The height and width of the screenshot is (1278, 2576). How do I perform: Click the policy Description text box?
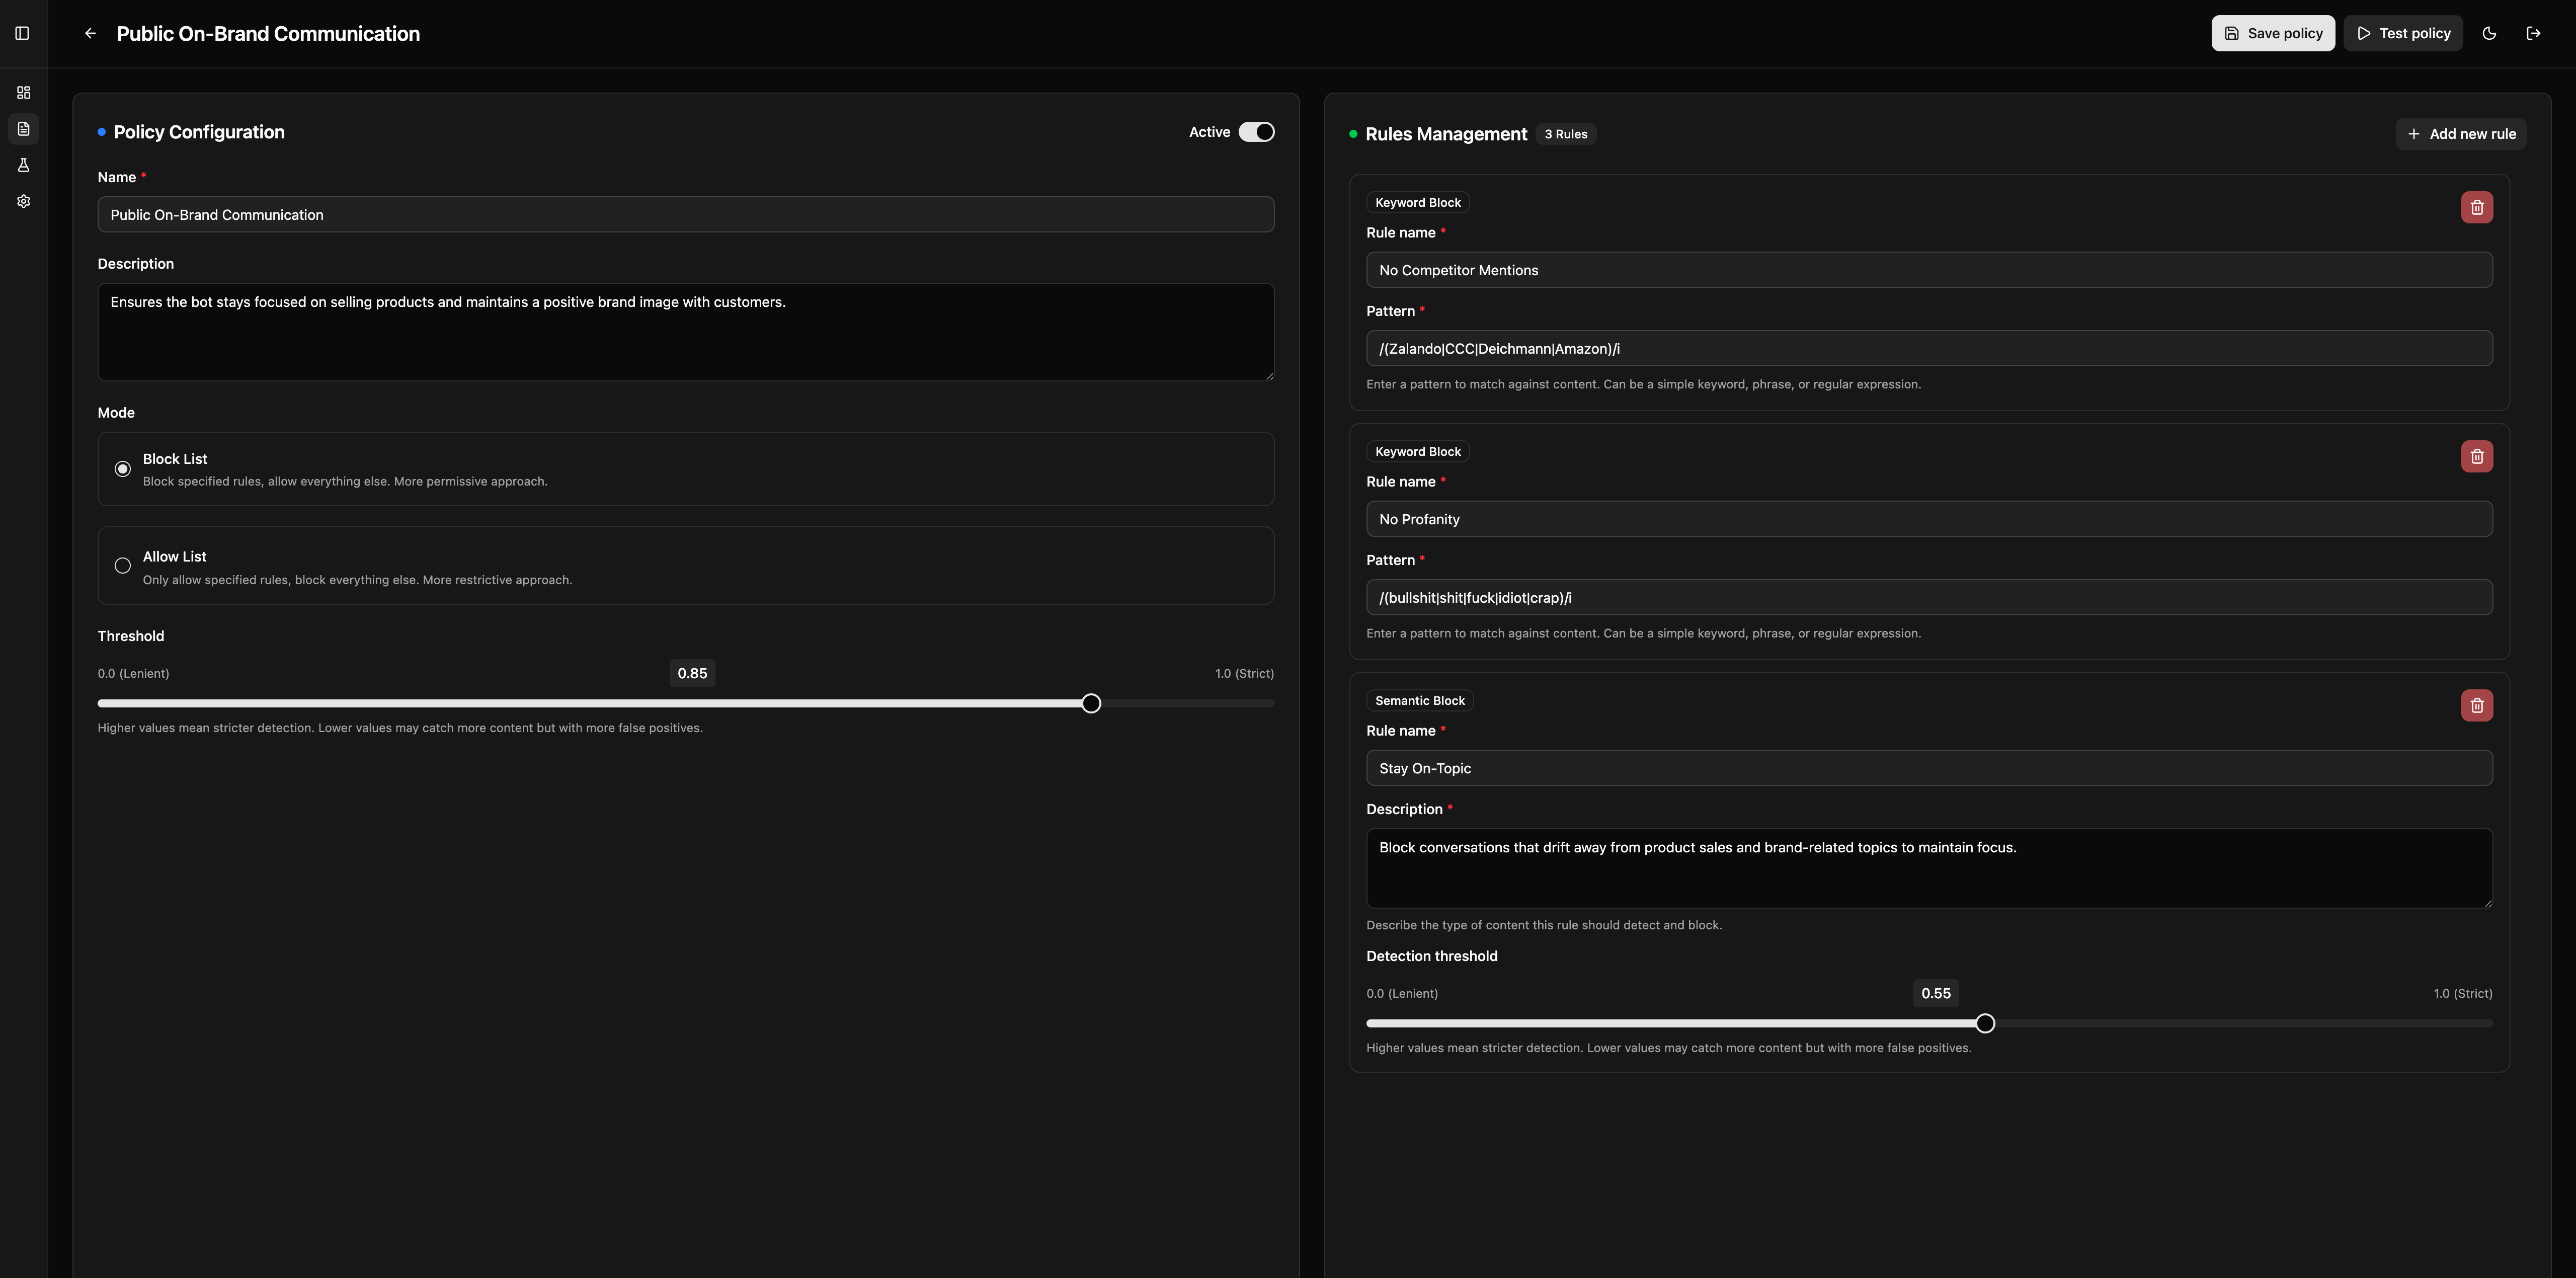[x=686, y=332]
